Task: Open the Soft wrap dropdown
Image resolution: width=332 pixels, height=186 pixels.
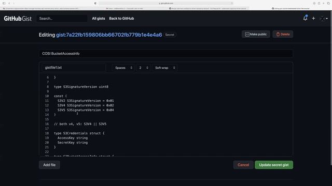Action: (x=165, y=68)
